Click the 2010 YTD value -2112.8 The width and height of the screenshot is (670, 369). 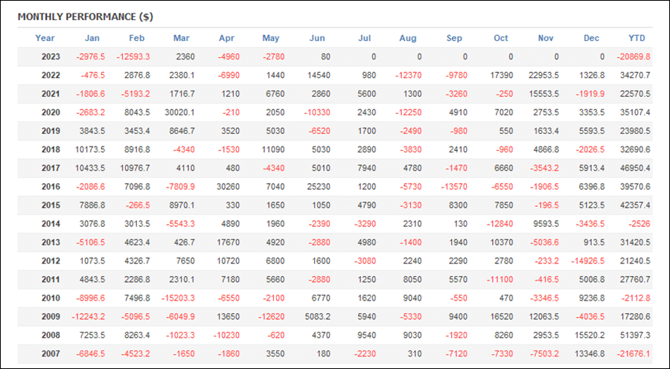pyautogui.click(x=636, y=298)
